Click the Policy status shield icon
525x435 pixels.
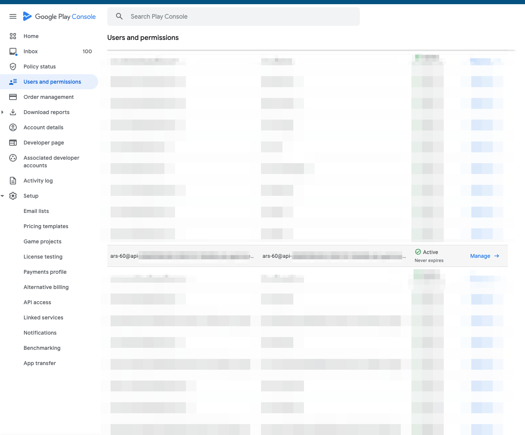(x=13, y=67)
